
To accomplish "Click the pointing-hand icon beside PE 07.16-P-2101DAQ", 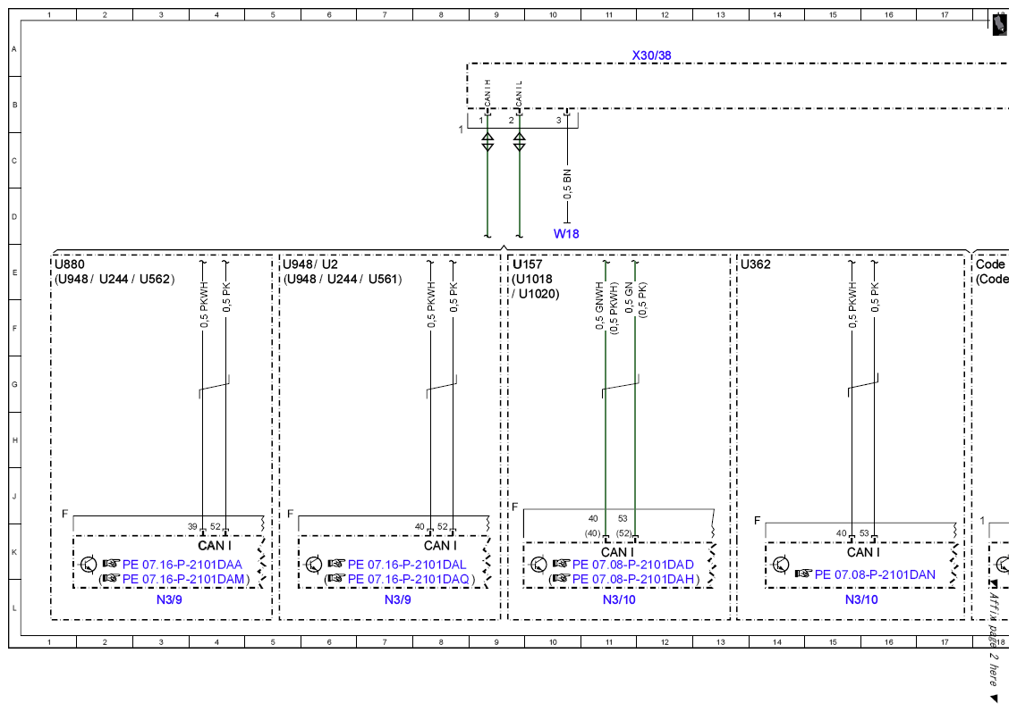I will pyautogui.click(x=336, y=578).
